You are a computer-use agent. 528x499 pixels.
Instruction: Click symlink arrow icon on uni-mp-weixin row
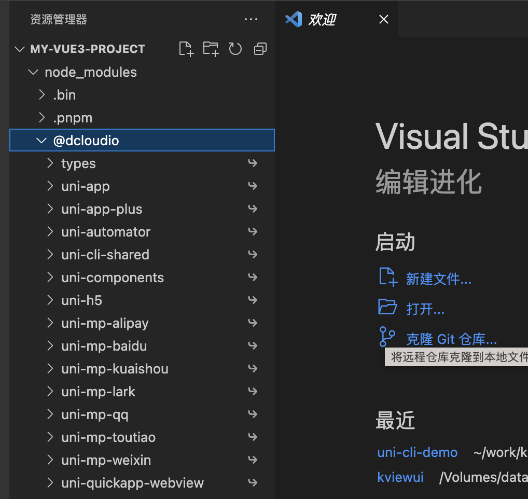253,460
